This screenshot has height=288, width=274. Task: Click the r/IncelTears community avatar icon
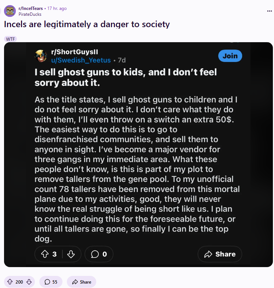pyautogui.click(x=10, y=11)
